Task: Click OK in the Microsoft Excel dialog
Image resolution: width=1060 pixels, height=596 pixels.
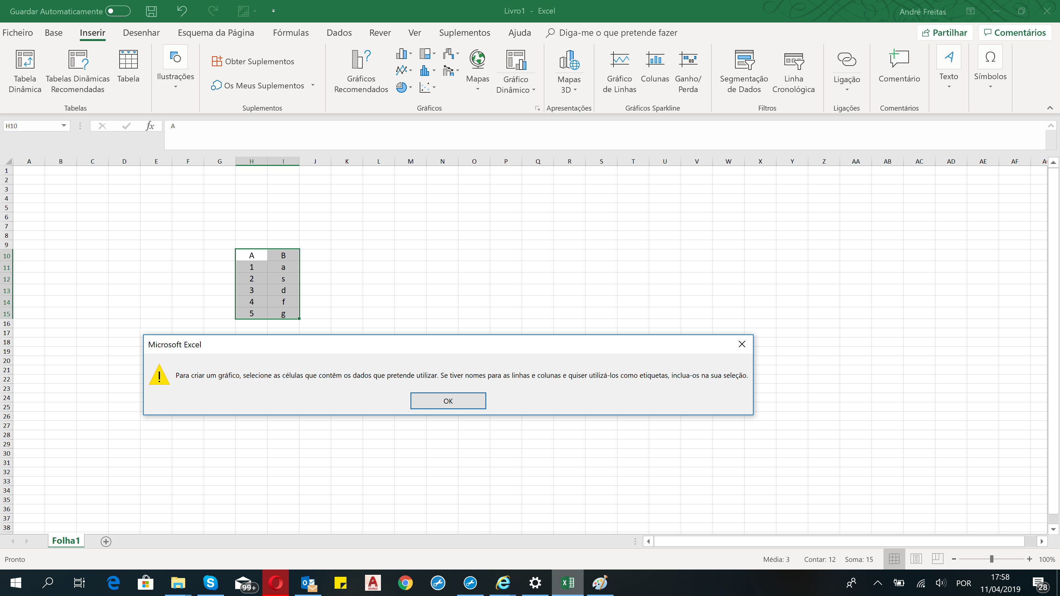Action: click(448, 401)
